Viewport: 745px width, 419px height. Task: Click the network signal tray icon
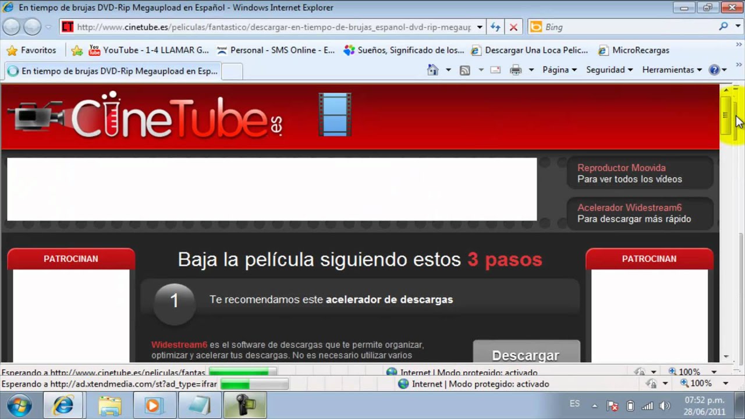[x=647, y=406]
